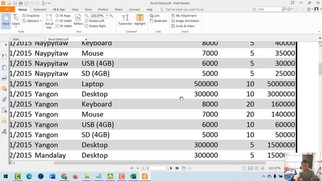Add a Bookmark

point(158,21)
